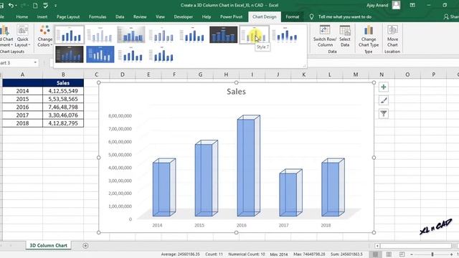Apply the second light chart style thumbnail
The width and height of the screenshot is (459, 258).
point(100,34)
